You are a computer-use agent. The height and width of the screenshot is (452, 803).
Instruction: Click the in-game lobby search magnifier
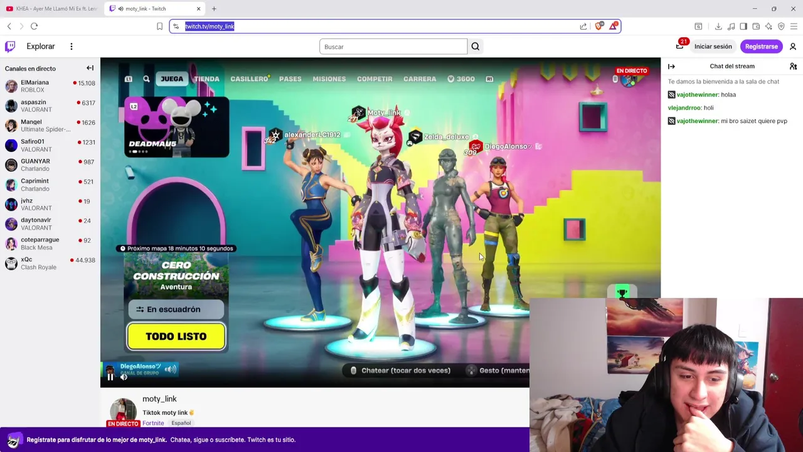click(146, 79)
